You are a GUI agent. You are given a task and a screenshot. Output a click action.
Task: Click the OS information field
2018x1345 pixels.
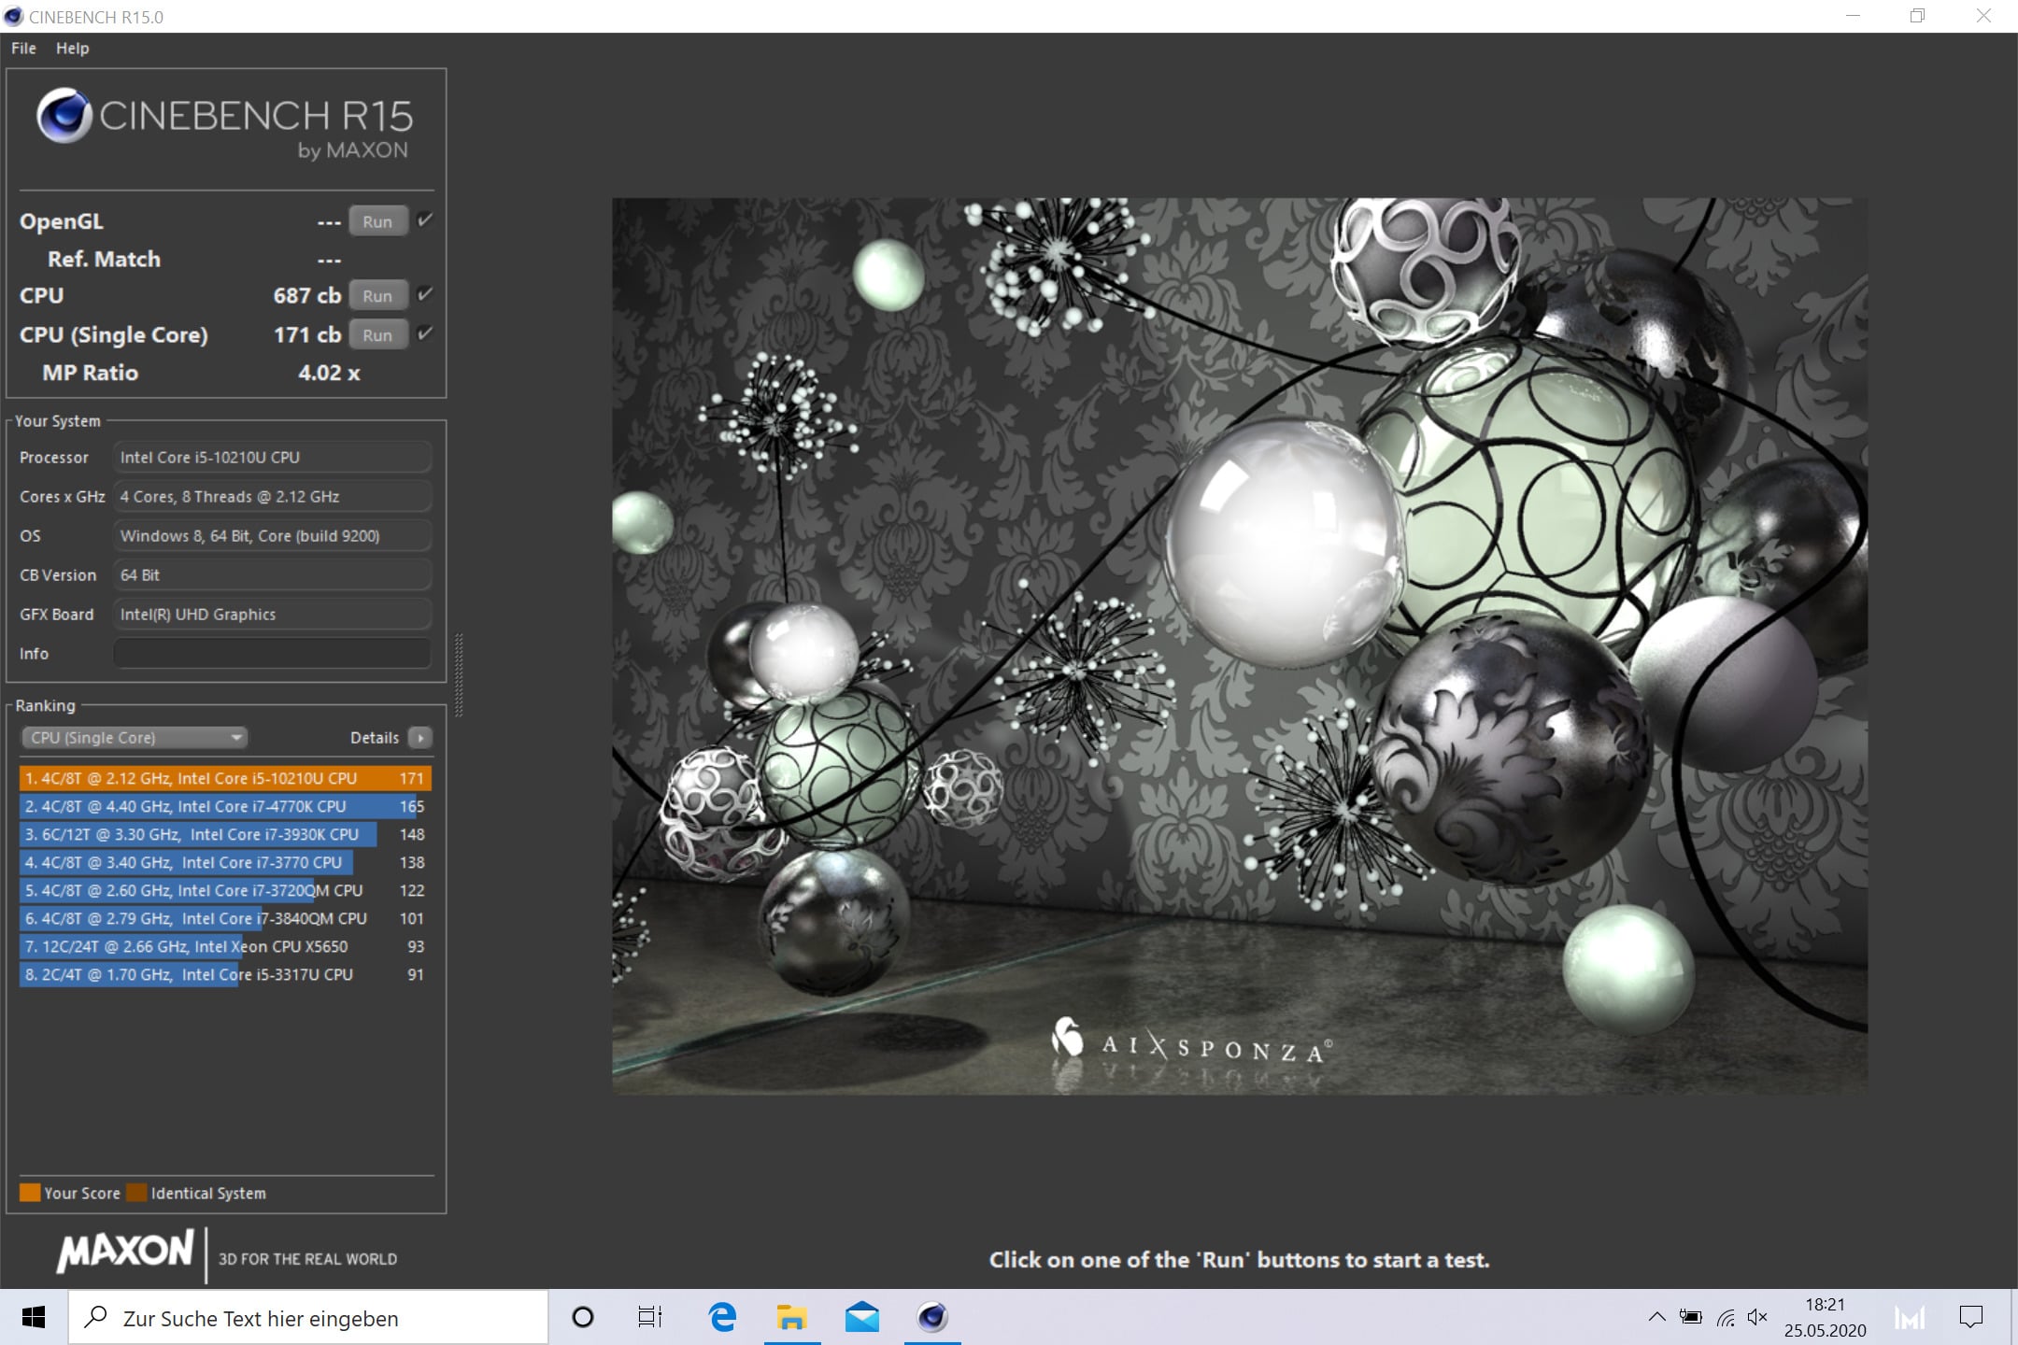coord(272,536)
